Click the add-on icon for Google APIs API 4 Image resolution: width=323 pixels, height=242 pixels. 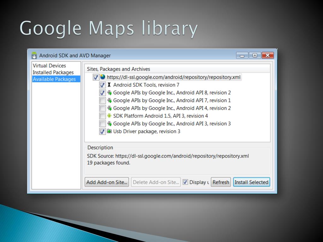click(x=109, y=108)
